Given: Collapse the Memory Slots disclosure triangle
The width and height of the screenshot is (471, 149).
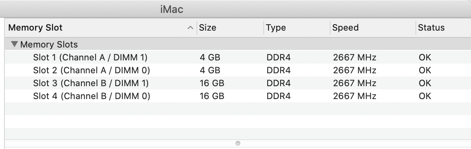Looking at the screenshot, I should tap(14, 44).
